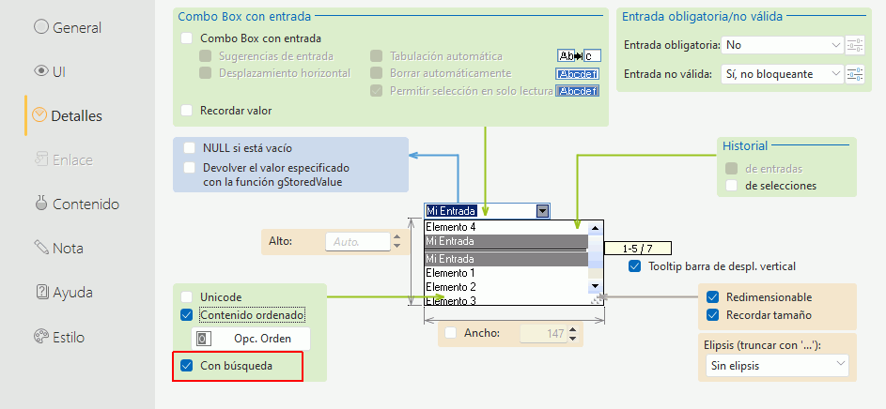Screen dimensions: 886x409
Task: Click the 1-5 / 7 tooltip label
Action: [637, 249]
